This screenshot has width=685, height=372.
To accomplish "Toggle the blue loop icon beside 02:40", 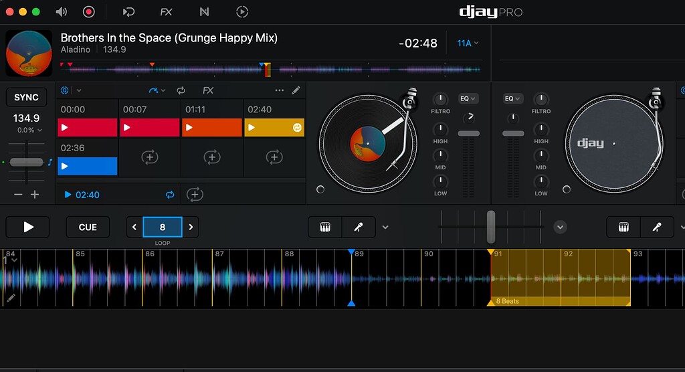I will point(170,195).
